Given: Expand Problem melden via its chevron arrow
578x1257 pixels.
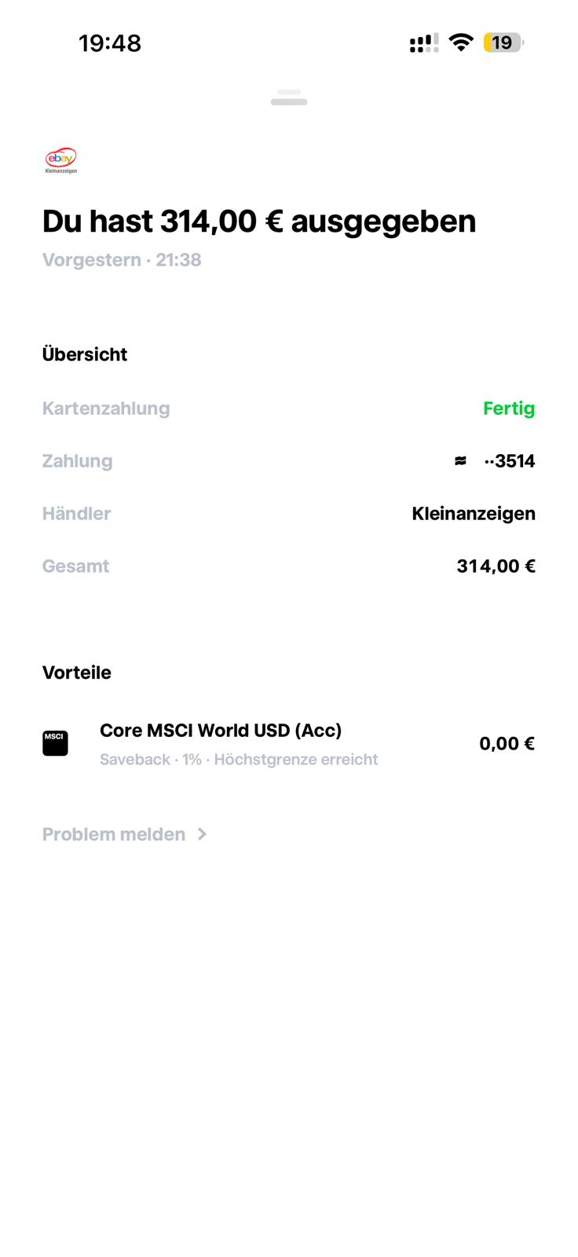Looking at the screenshot, I should [x=203, y=834].
